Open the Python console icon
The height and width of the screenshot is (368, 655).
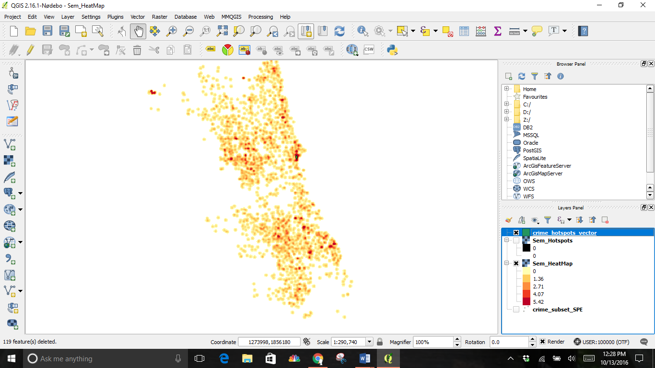393,50
